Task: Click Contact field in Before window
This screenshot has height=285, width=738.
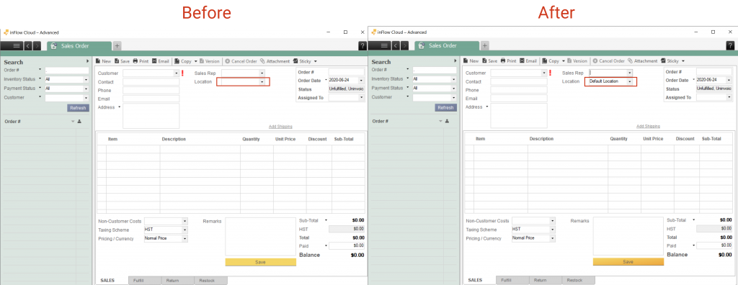Action: (151, 82)
